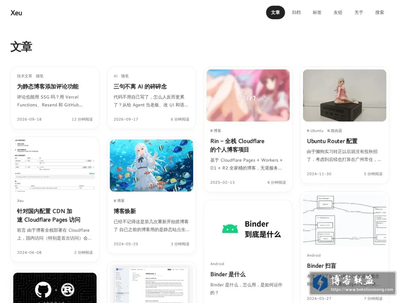Open article Rin - 全栈 Cloudflare 的个人博客项目
The image size is (404, 303).
point(237,145)
